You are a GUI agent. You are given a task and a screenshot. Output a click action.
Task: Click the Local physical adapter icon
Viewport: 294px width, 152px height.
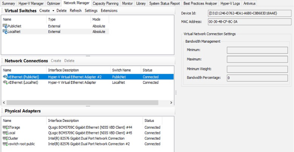click(5, 133)
